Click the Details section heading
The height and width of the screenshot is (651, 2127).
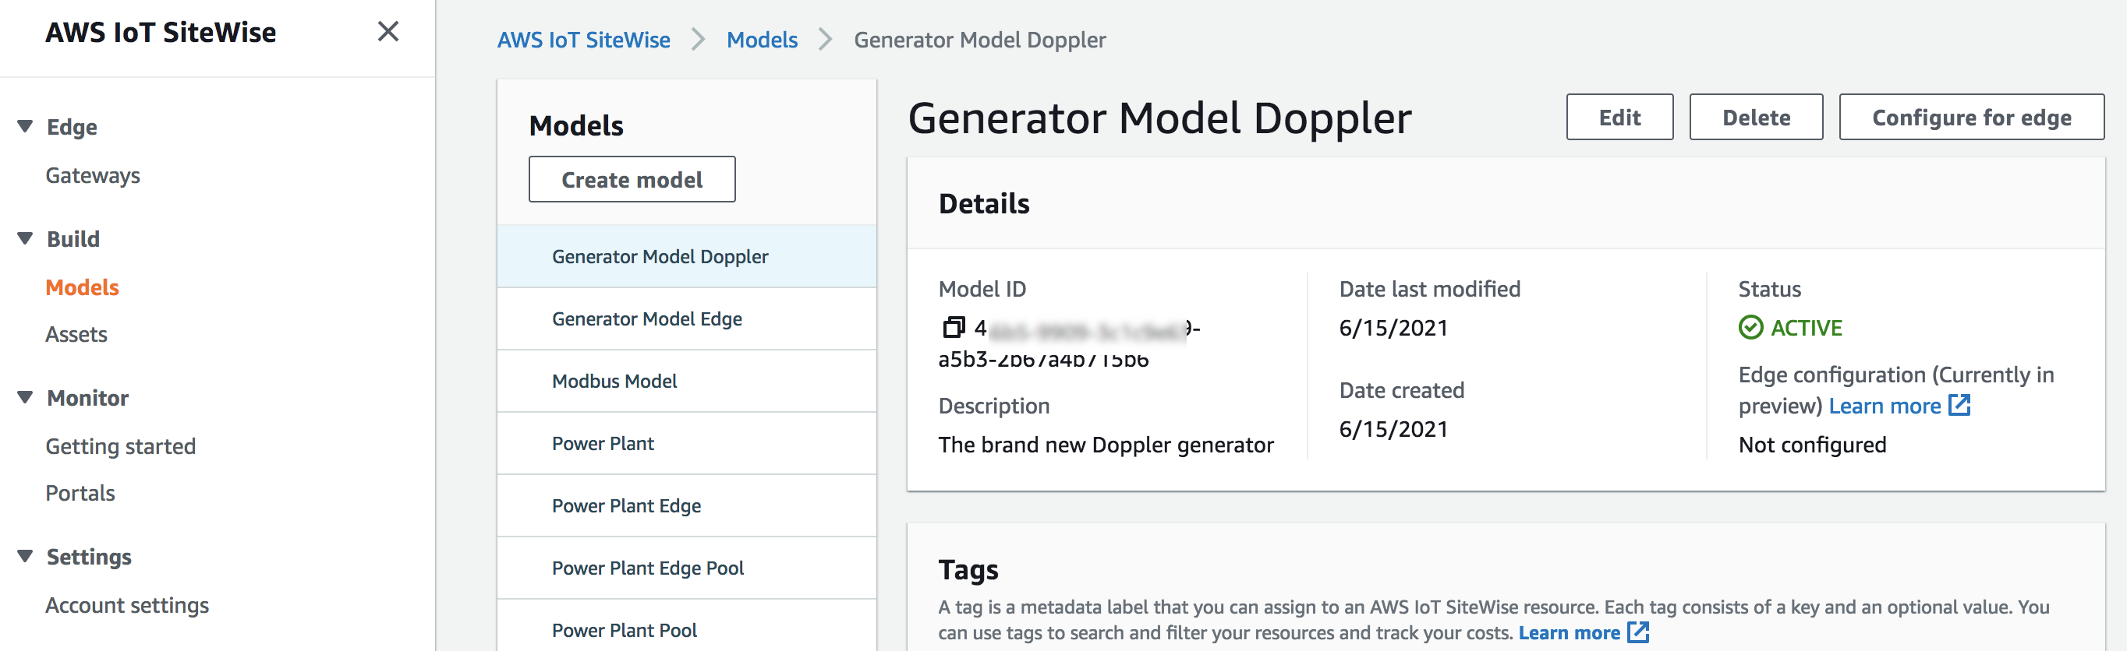pyautogui.click(x=984, y=204)
